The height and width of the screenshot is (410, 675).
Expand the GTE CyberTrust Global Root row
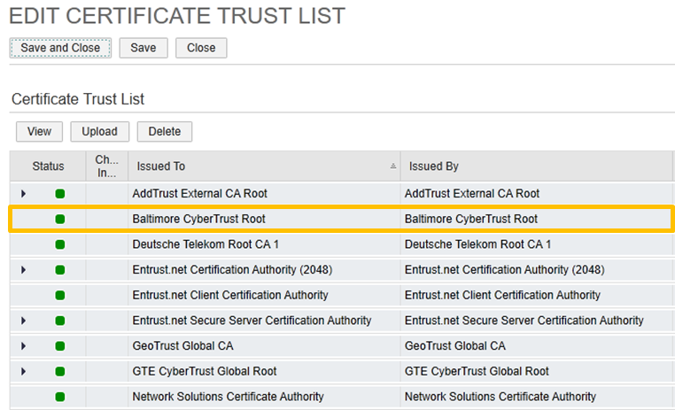point(24,372)
